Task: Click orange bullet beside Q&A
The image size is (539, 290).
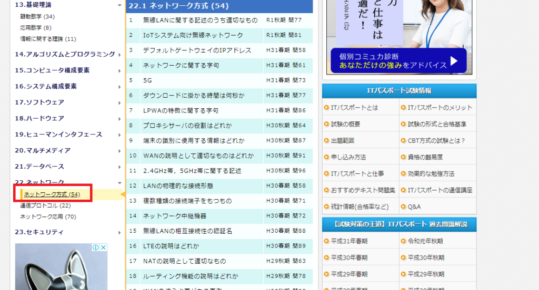Action: [x=404, y=206]
